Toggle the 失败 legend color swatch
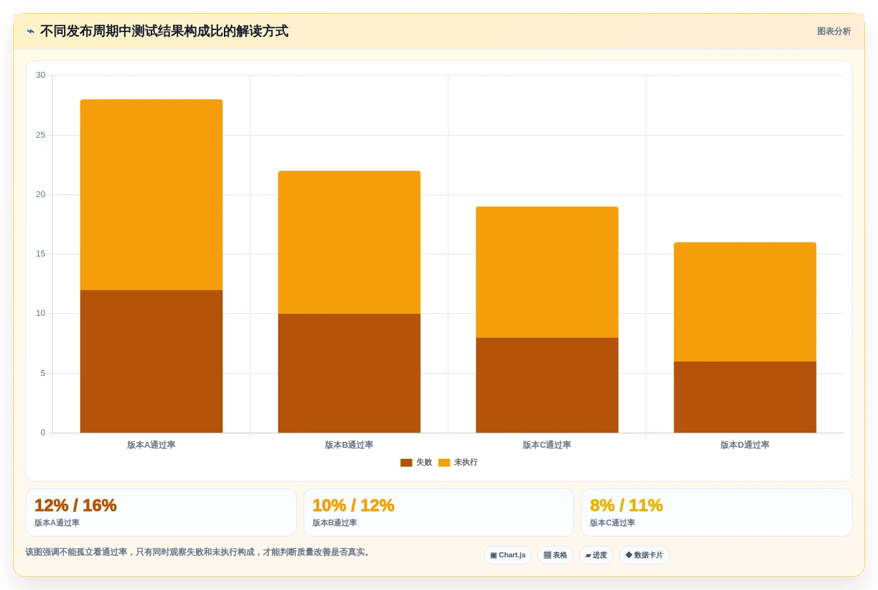Viewport: 878px width, 590px height. [x=406, y=463]
